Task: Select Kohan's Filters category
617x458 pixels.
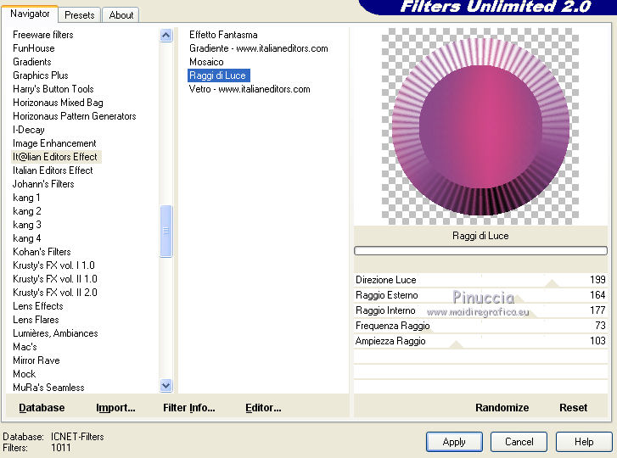Action: 42,252
